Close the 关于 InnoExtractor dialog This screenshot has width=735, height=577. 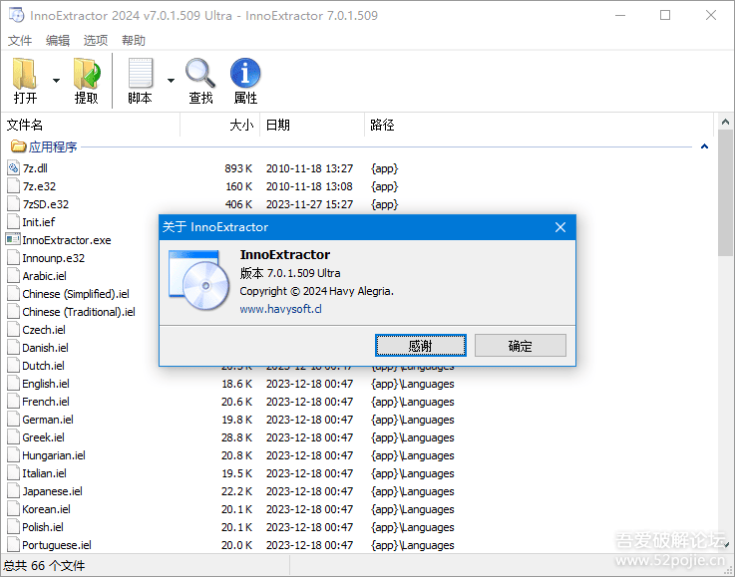tap(560, 227)
